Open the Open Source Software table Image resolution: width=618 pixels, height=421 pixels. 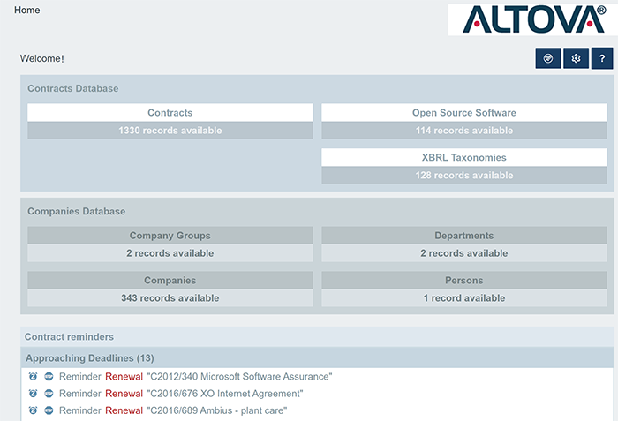point(463,113)
